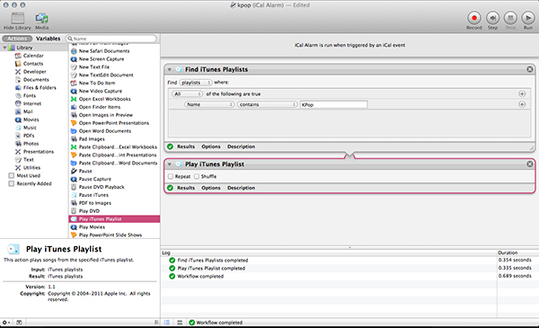Select the Text library category

tap(28, 160)
